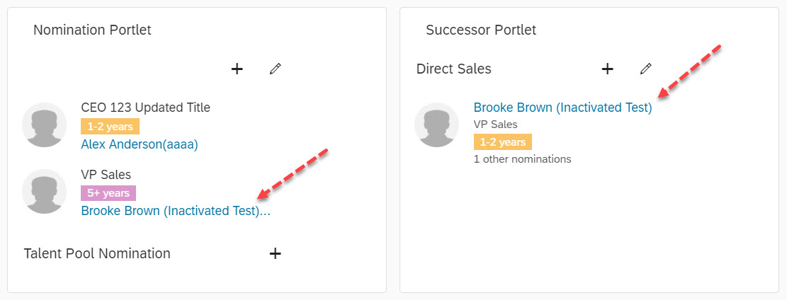Add a new Talent Pool Nomination
Screen dimensions: 787x300
275,253
